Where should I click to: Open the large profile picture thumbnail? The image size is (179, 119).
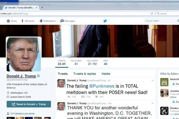click(x=24, y=54)
